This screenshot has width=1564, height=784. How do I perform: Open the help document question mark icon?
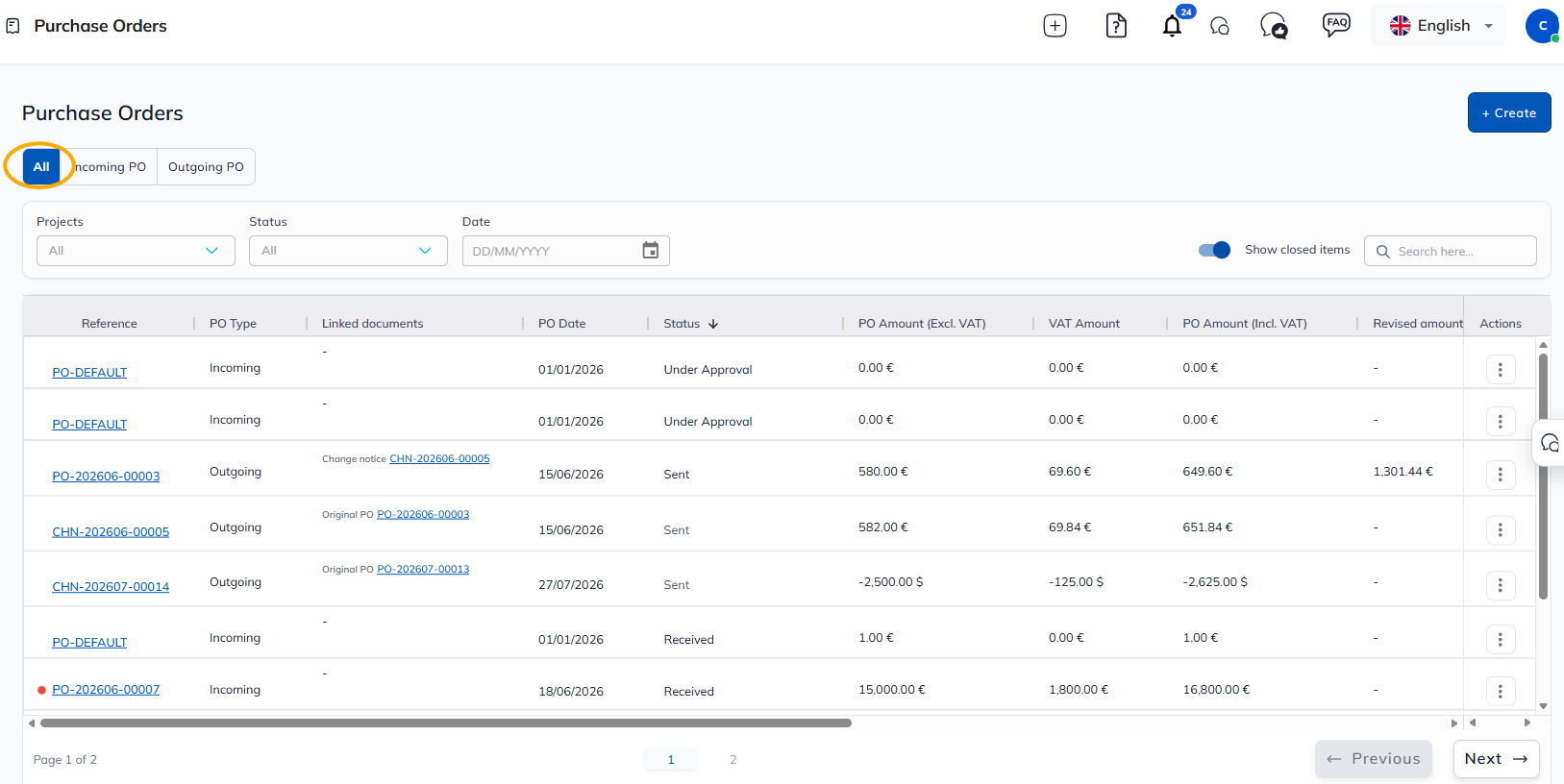pos(1116,26)
